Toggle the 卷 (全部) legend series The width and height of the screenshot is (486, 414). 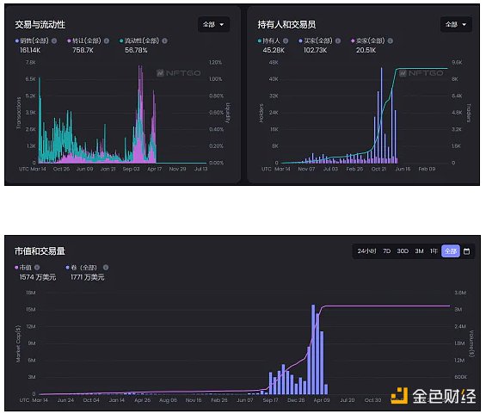pyautogui.click(x=82, y=268)
